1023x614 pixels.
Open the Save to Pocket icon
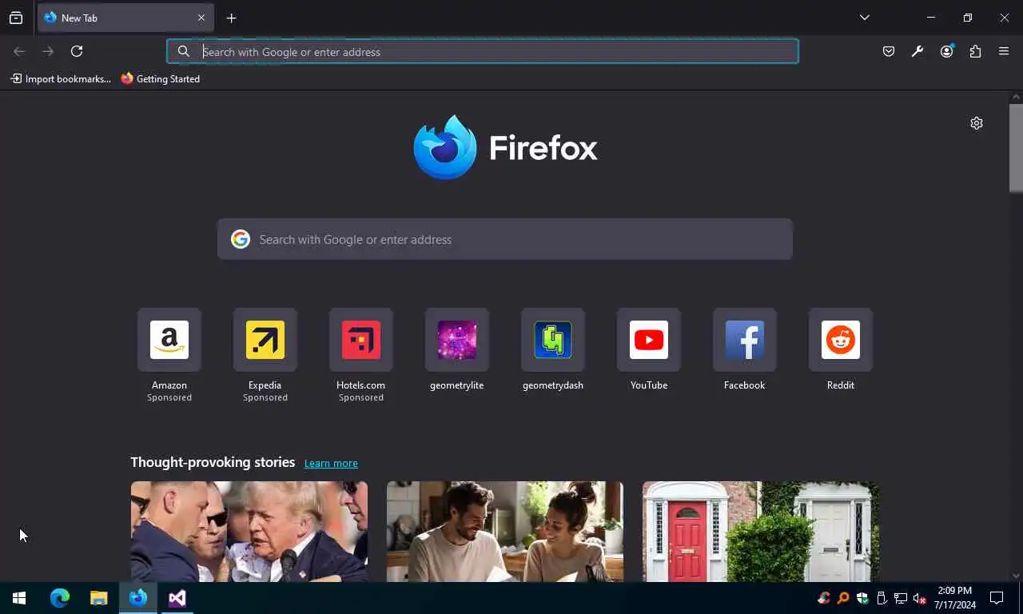coord(889,51)
